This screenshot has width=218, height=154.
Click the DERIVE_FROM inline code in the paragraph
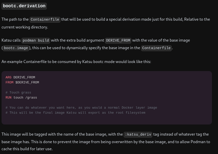tap(118, 40)
